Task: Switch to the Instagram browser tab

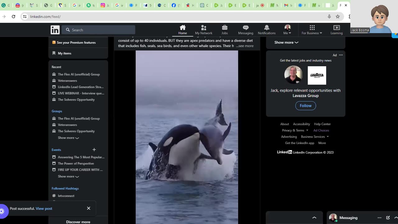Action: point(105,5)
